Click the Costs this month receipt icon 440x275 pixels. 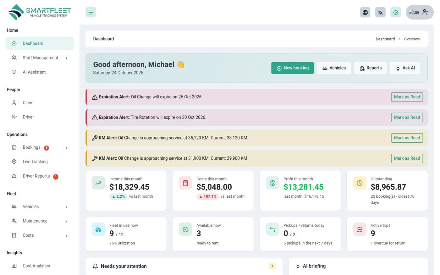[x=185, y=183]
